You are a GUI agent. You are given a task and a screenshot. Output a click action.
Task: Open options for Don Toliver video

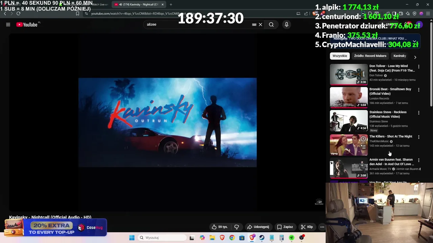point(419,67)
